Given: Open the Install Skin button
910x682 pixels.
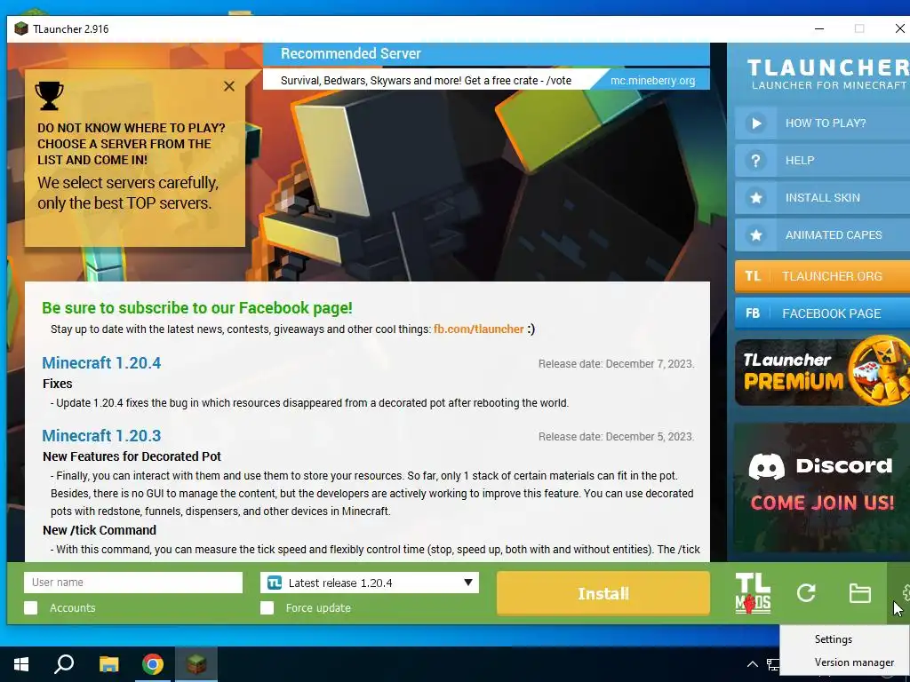Looking at the screenshot, I should pyautogui.click(x=822, y=198).
